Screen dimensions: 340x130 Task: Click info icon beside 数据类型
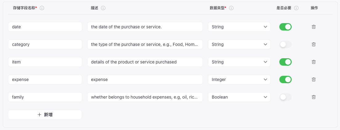click(231, 8)
